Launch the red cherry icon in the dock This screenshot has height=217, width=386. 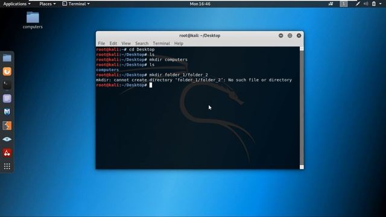pyautogui.click(x=7, y=153)
